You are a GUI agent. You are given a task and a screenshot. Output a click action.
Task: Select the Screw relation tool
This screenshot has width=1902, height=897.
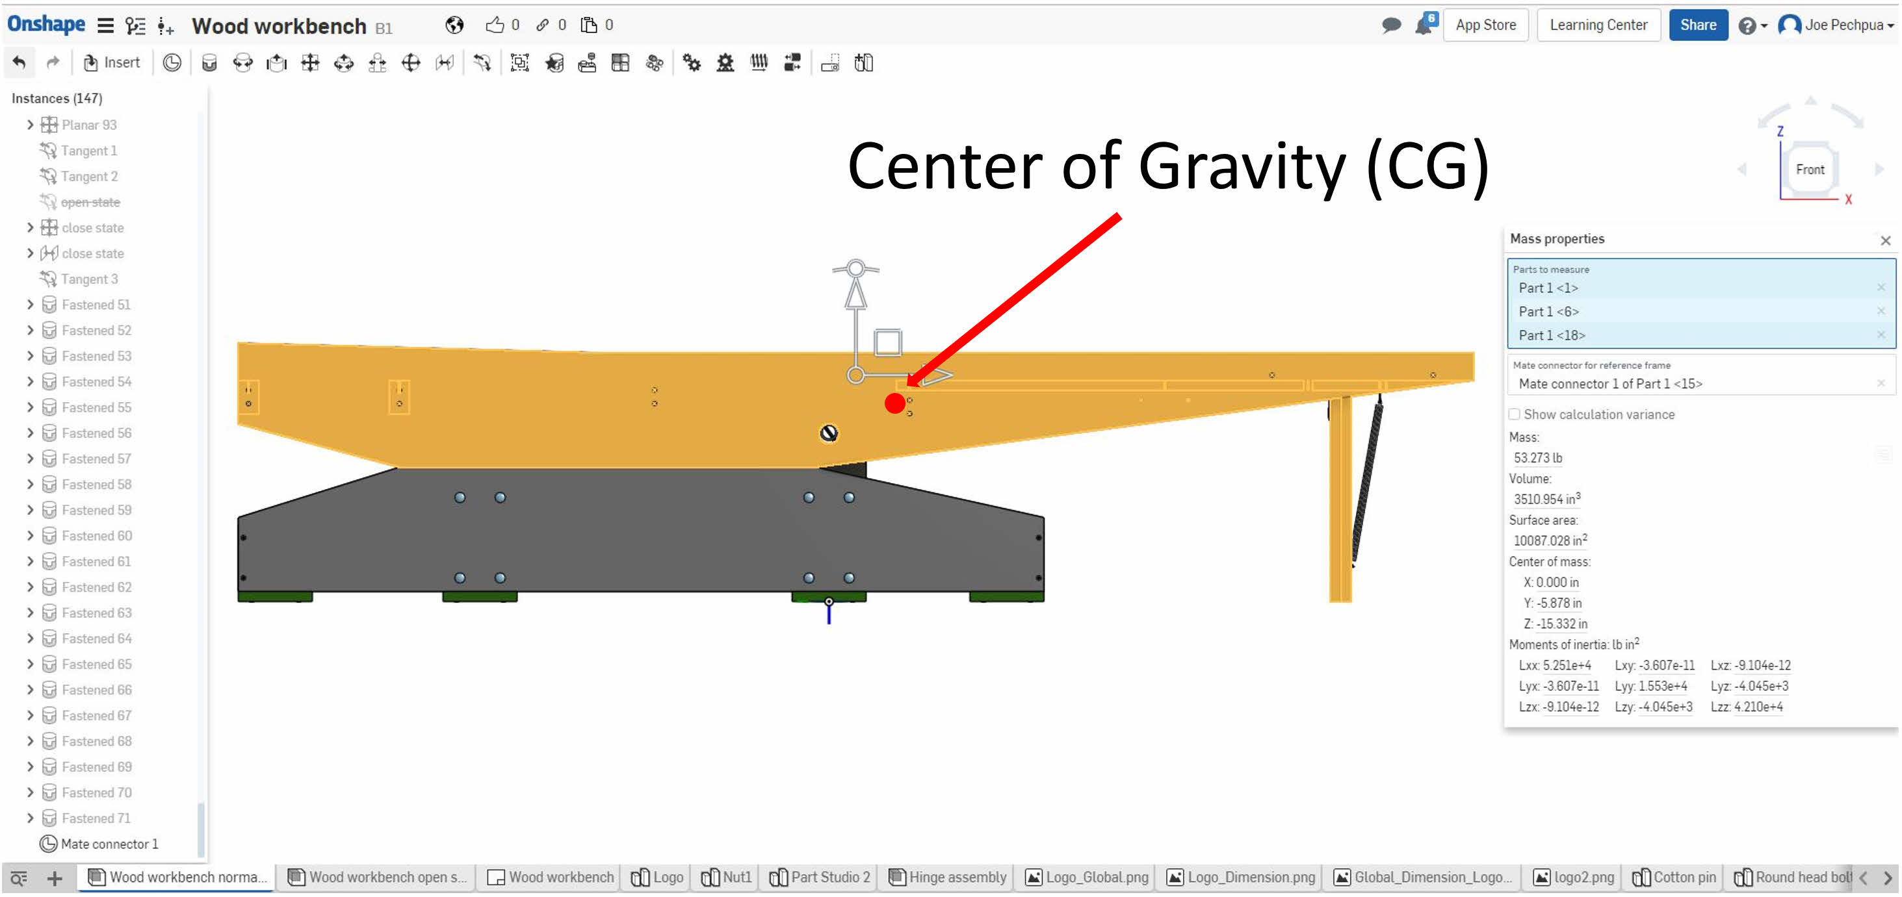click(759, 63)
